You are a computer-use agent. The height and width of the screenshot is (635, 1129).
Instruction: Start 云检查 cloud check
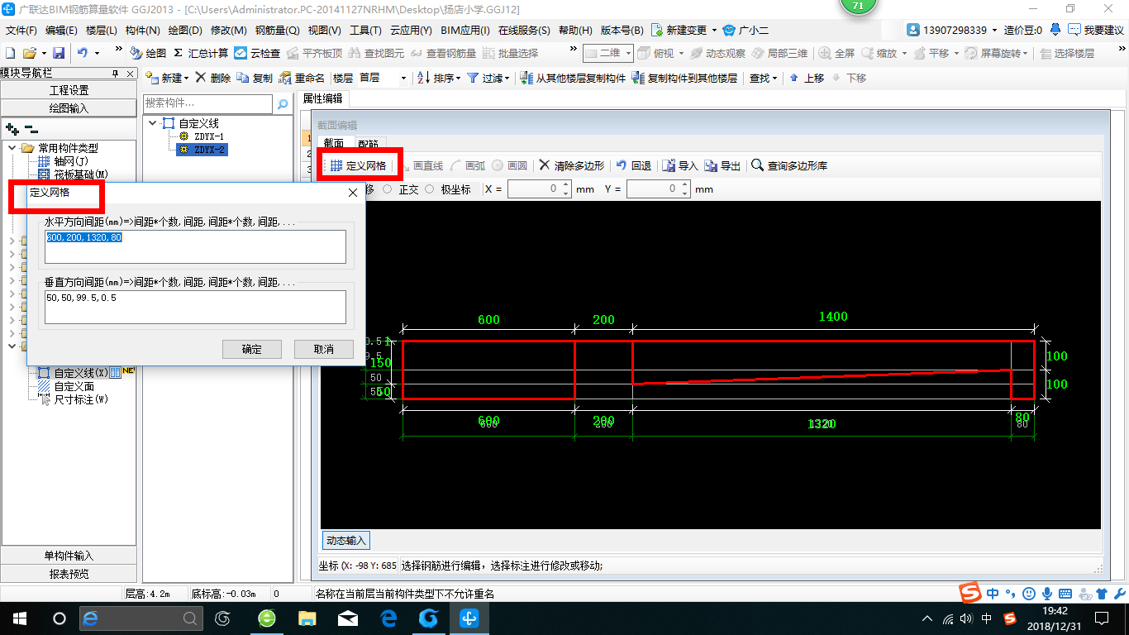(257, 53)
